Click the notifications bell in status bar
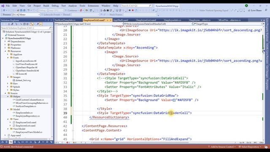The height and width of the screenshot is (152, 270). coord(266,147)
